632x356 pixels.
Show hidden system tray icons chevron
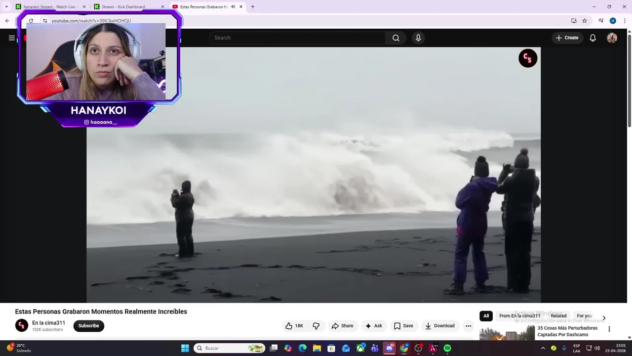543,348
